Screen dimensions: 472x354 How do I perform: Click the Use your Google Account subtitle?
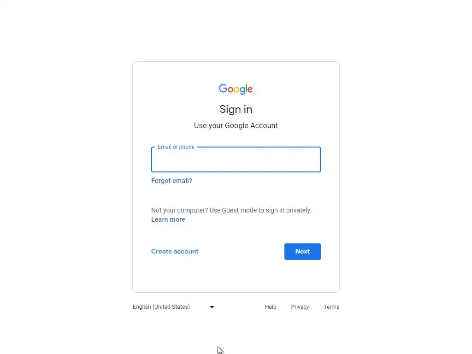[236, 125]
